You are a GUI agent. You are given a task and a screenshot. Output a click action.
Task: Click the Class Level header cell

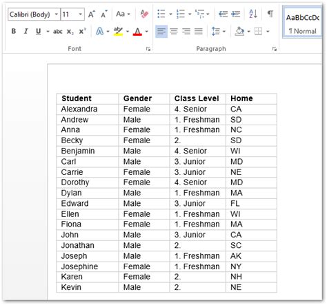pyautogui.click(x=197, y=98)
